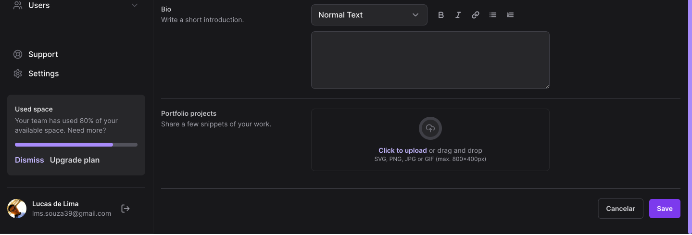
Task: Click the Users people icon
Action: [18, 5]
